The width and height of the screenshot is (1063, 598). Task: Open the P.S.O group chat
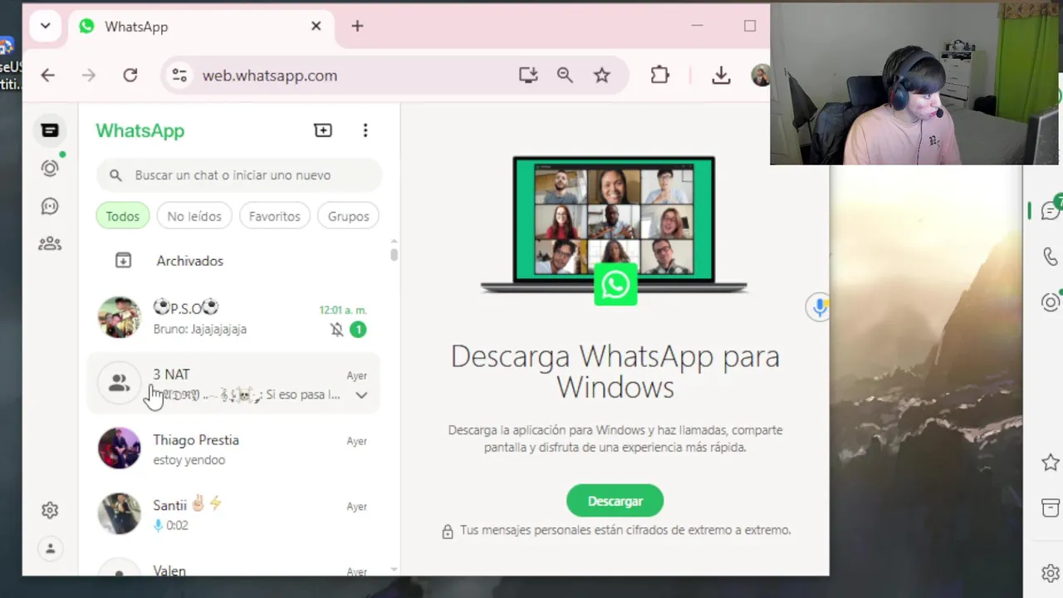tap(234, 317)
